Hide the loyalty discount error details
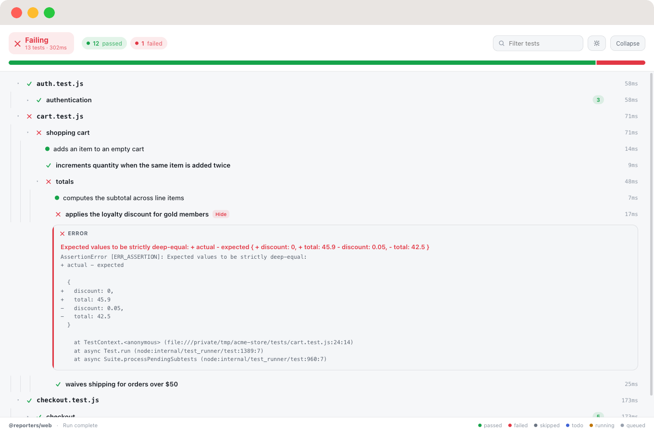The image size is (654, 433). [221, 214]
